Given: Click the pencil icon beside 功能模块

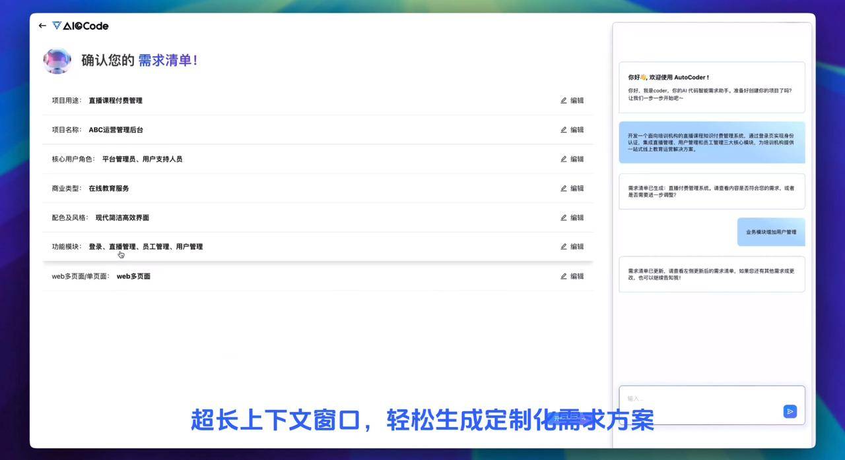Looking at the screenshot, I should [x=564, y=246].
